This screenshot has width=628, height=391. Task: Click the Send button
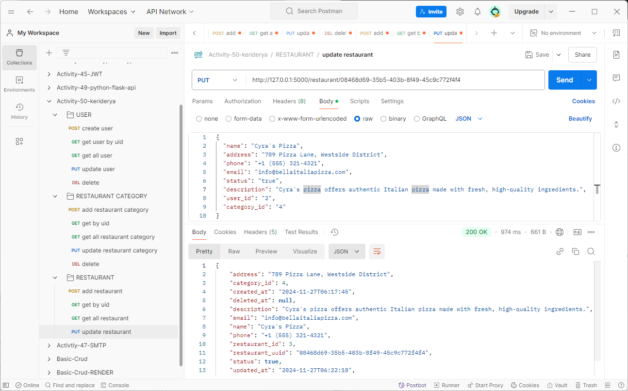click(x=564, y=80)
